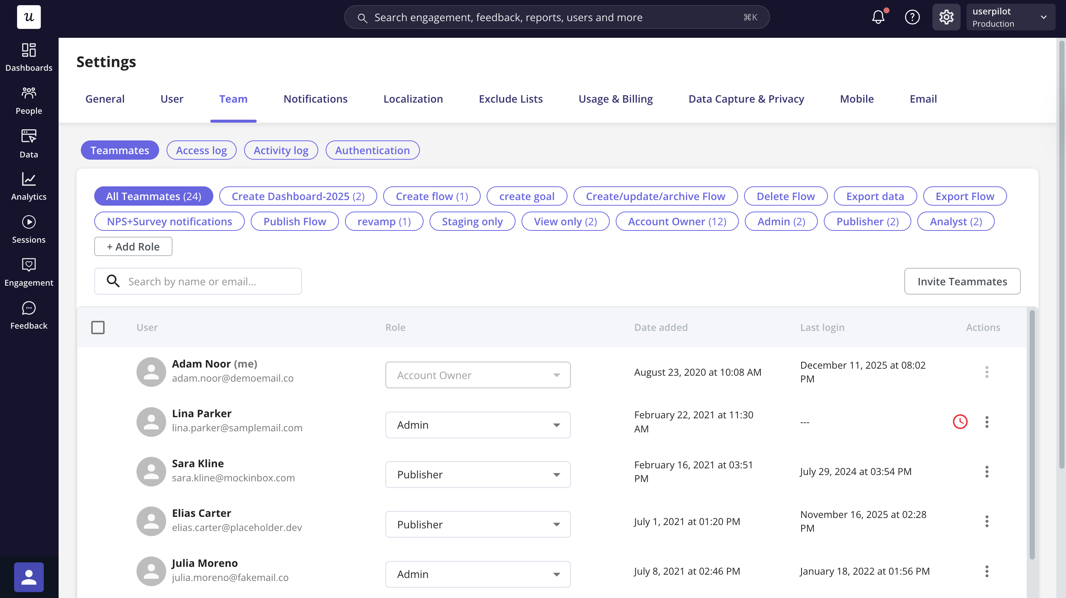
Task: Switch to the Usage & Billing tab
Action: [615, 99]
